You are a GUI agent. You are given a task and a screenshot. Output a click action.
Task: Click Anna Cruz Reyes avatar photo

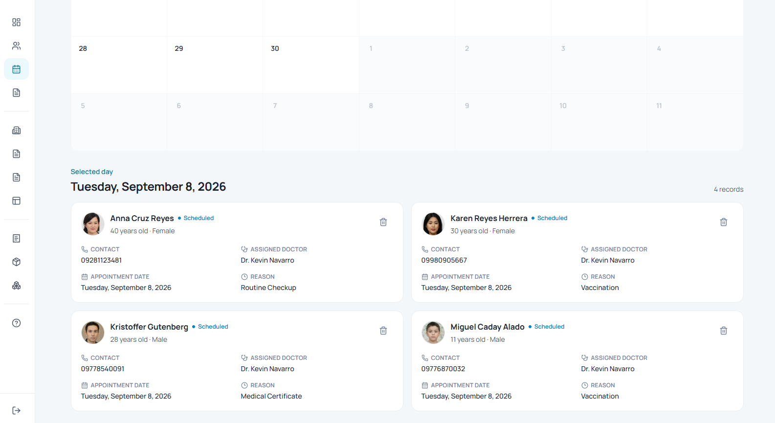point(93,224)
